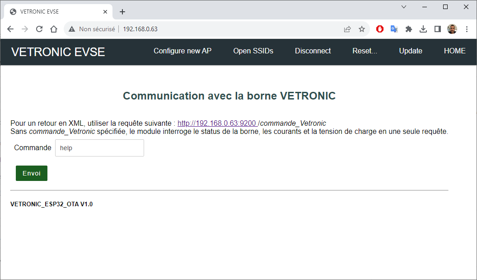This screenshot has height=280, width=477.
Task: Click the browser forward arrow
Action: pyautogui.click(x=25, y=29)
